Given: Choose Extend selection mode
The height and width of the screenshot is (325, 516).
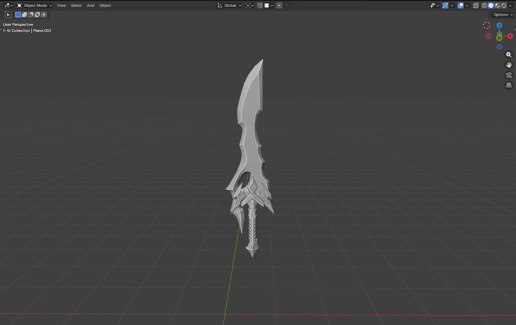Looking at the screenshot, I should (25, 15).
